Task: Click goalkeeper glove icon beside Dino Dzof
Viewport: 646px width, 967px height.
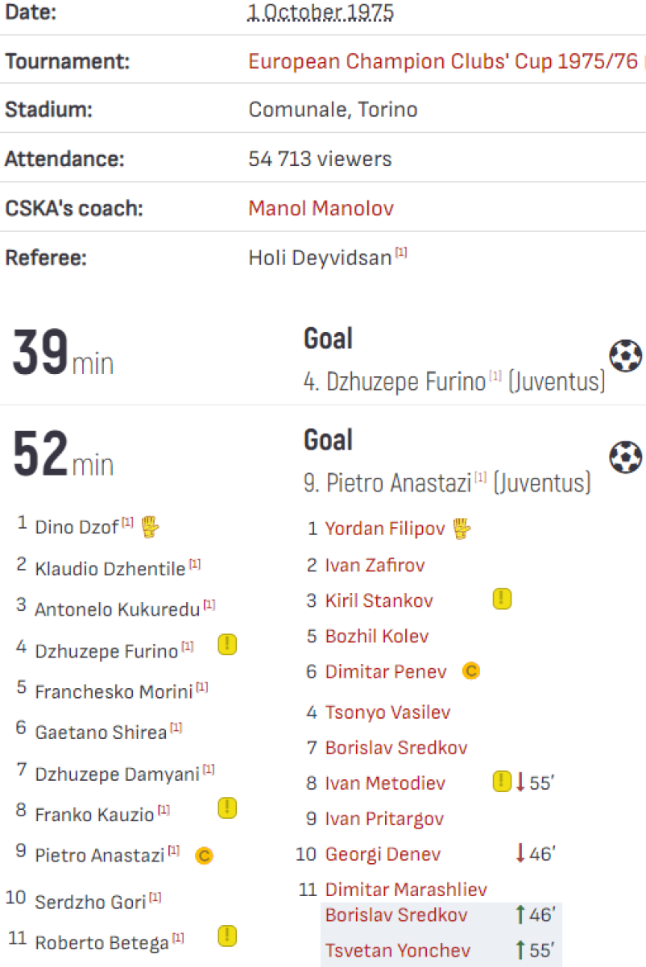Action: tap(151, 527)
